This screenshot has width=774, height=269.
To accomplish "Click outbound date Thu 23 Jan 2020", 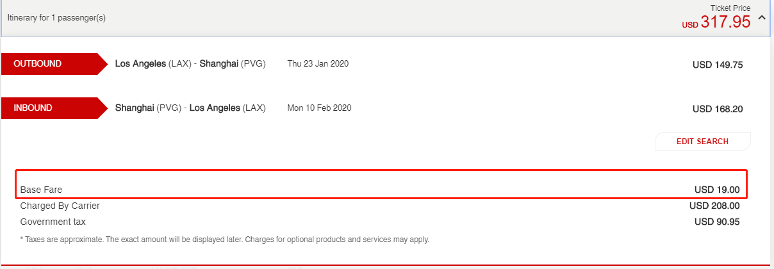I will pyautogui.click(x=318, y=64).
